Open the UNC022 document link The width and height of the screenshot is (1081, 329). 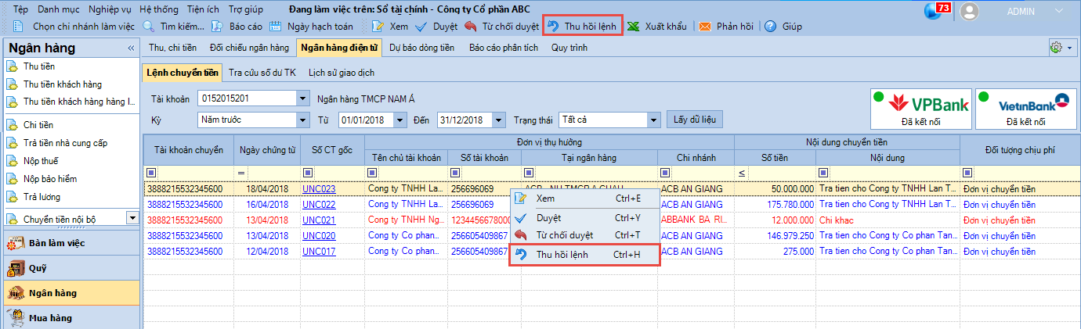[319, 204]
